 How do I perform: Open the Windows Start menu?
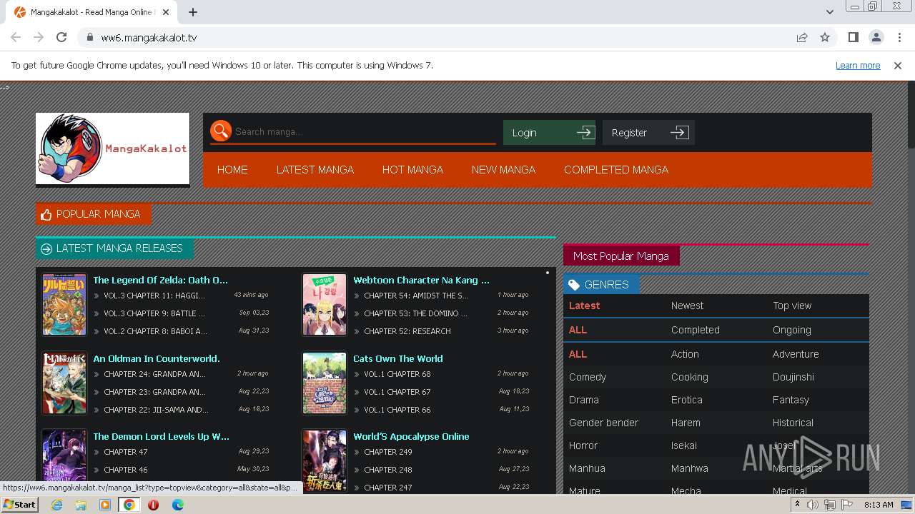(x=20, y=505)
